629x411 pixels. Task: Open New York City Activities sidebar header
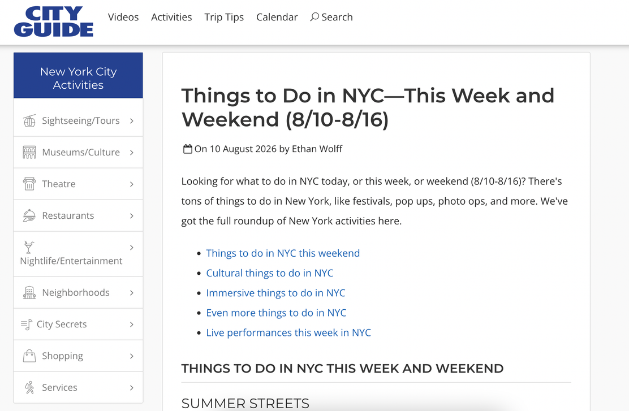tap(78, 75)
